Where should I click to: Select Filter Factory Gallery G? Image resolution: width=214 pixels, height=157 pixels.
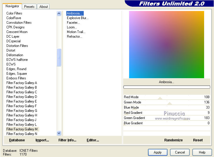point(22,111)
